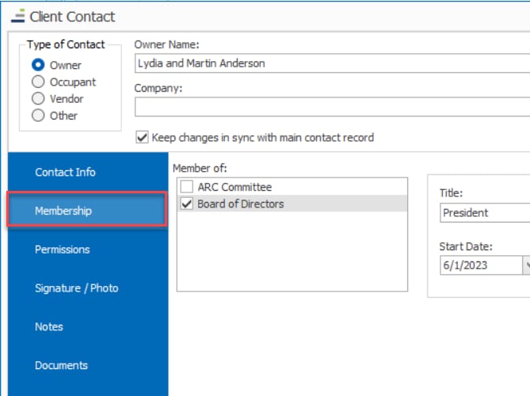Open the Documents tab
530x396 pixels.
[x=88, y=365]
